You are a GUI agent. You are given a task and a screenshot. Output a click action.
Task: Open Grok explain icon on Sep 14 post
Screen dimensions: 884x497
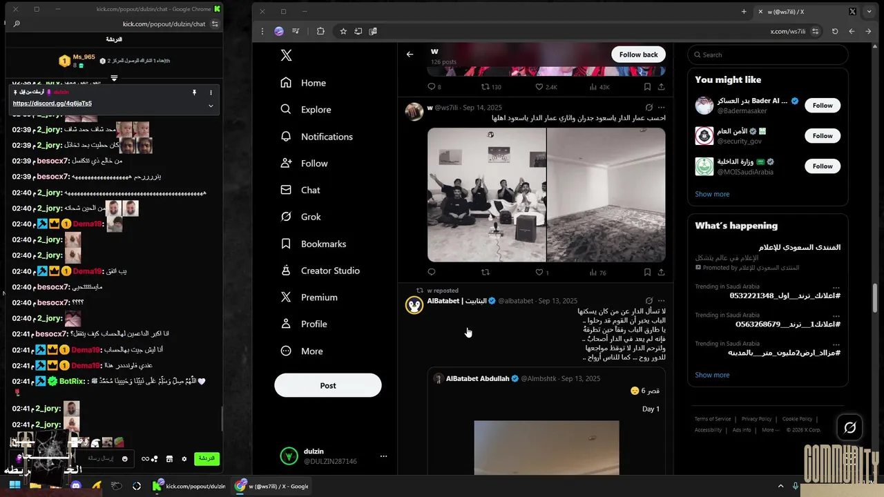tap(648, 108)
